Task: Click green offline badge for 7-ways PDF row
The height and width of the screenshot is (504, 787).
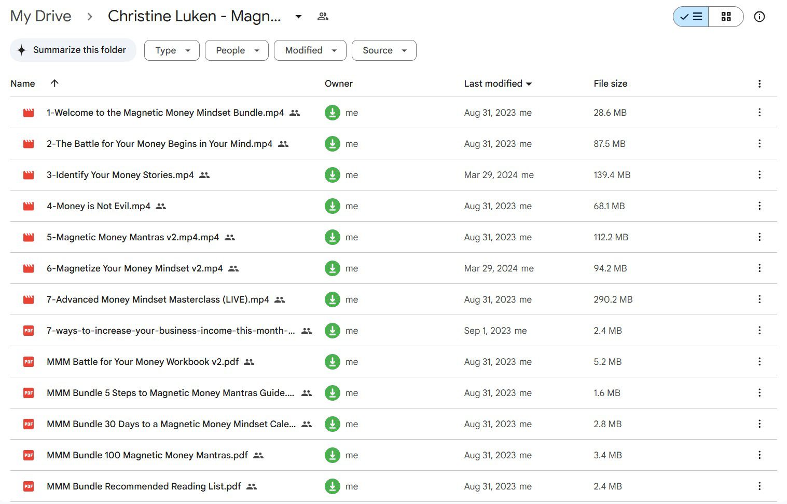Action: click(x=333, y=331)
